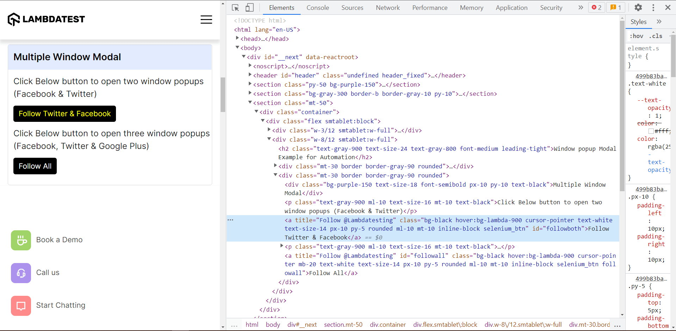The height and width of the screenshot is (331, 676).
Task: Toggle the .cls class editor
Action: tap(656, 36)
